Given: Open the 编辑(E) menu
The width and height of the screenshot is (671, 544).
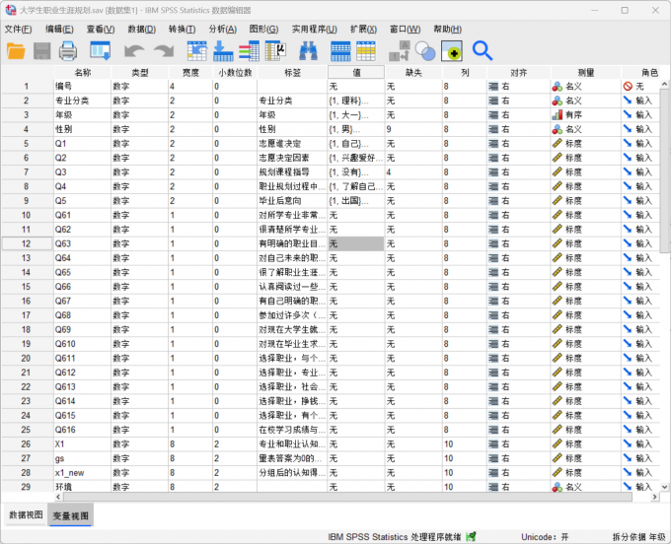Looking at the screenshot, I should click(x=59, y=29).
